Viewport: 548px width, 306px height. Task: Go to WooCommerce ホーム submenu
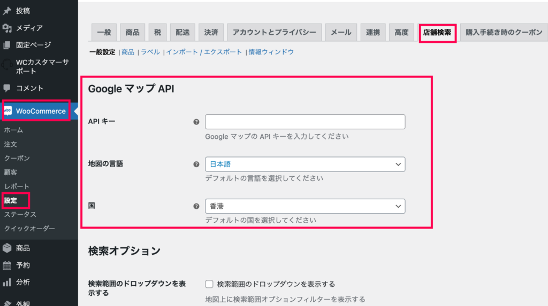[13, 130]
